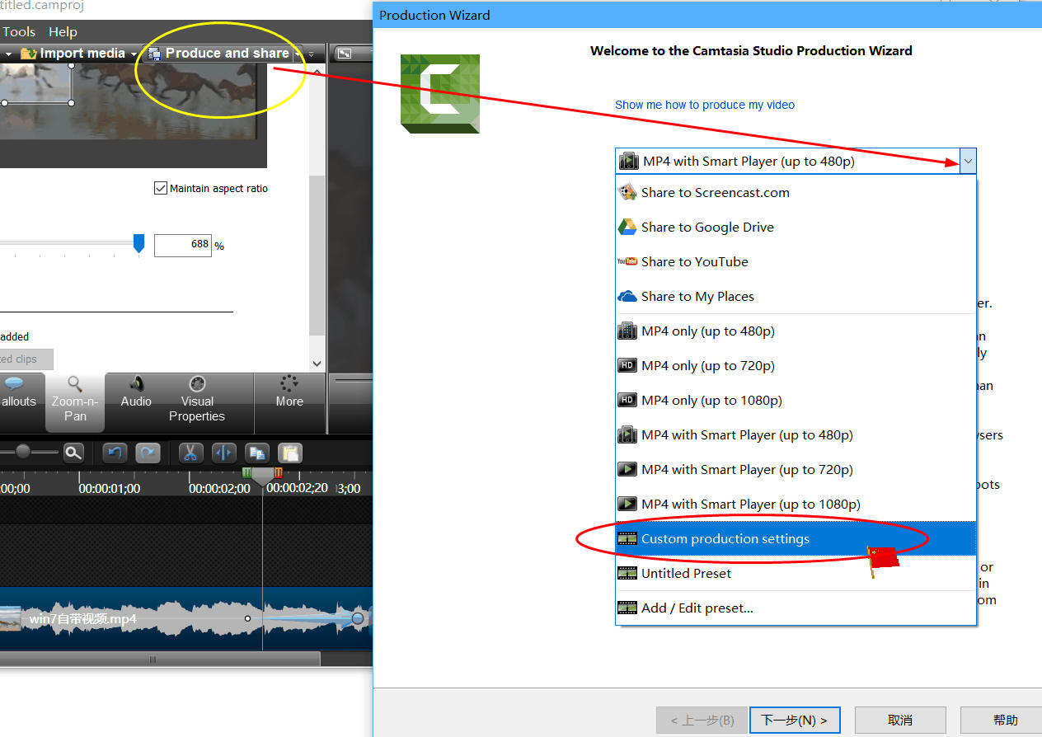
Task: Select Untitled Preset
Action: 796,574
